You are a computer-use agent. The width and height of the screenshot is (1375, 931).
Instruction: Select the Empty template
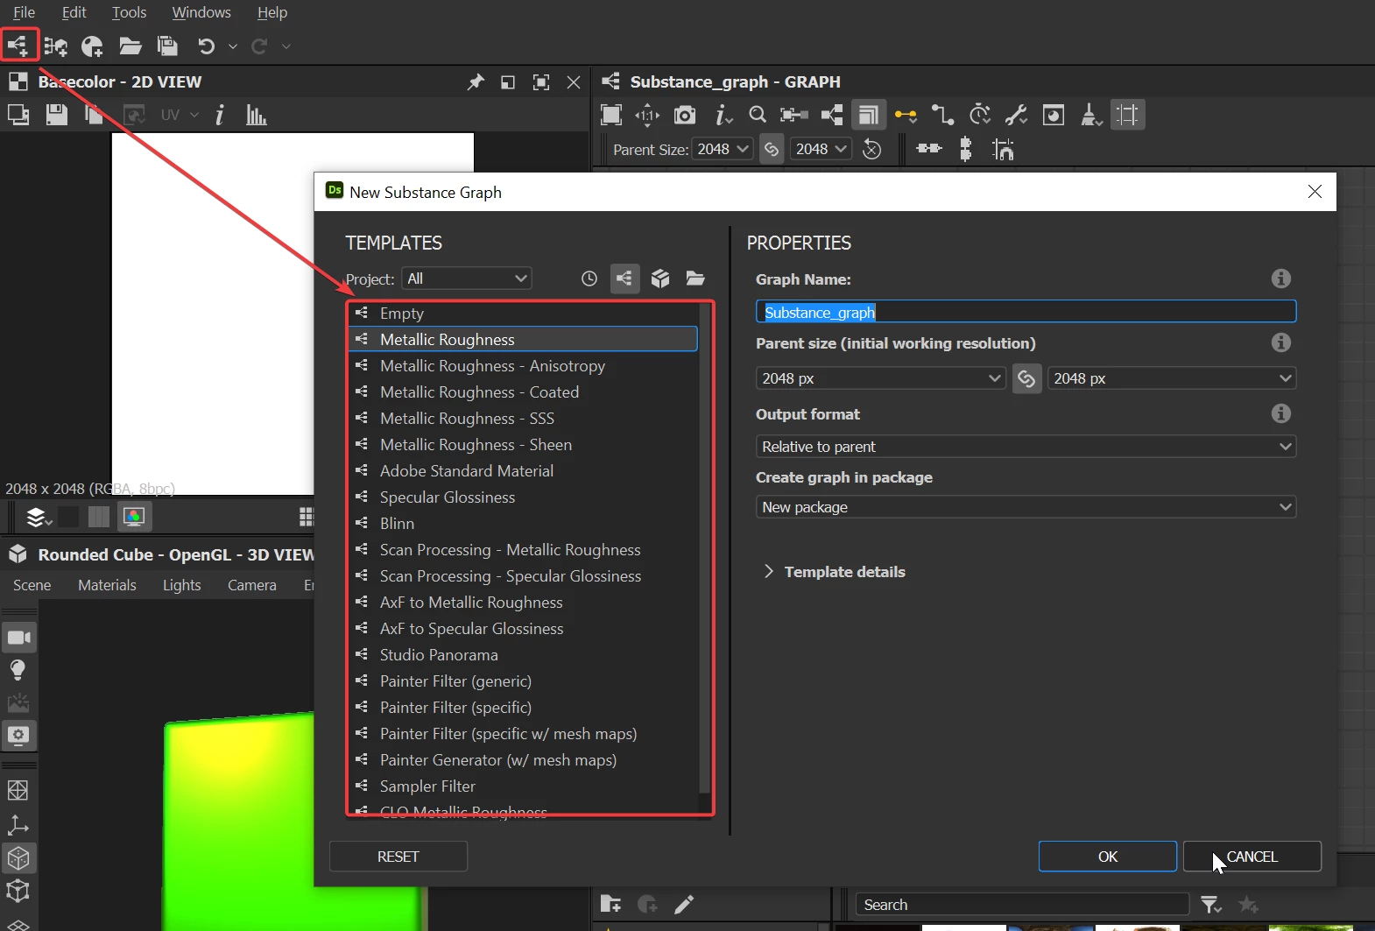pos(523,314)
